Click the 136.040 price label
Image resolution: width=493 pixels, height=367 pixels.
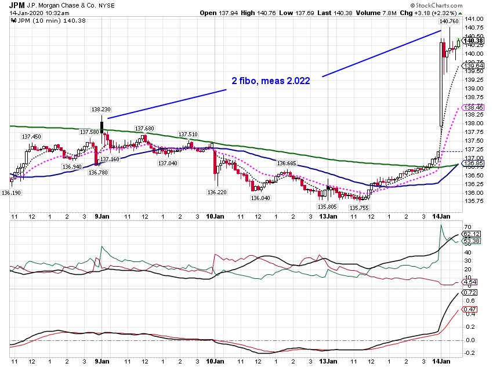(260, 198)
